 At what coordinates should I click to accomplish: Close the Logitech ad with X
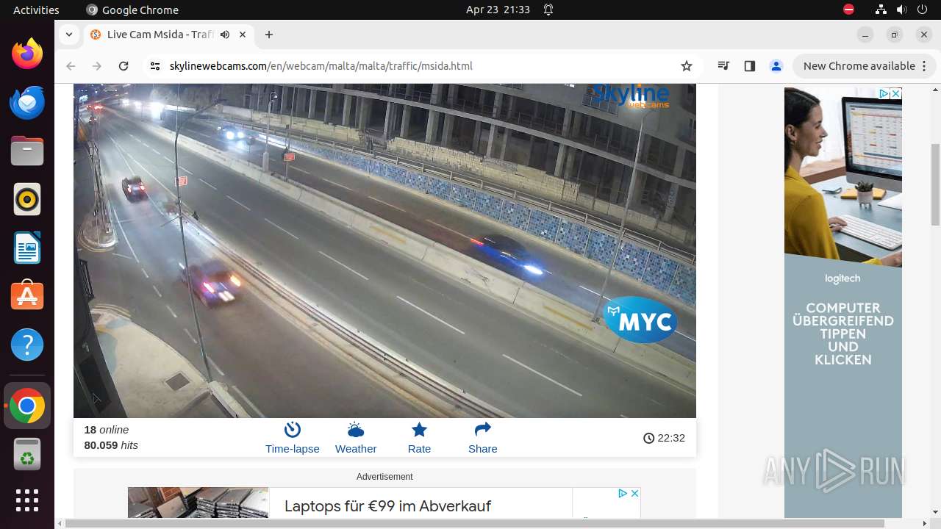click(896, 94)
